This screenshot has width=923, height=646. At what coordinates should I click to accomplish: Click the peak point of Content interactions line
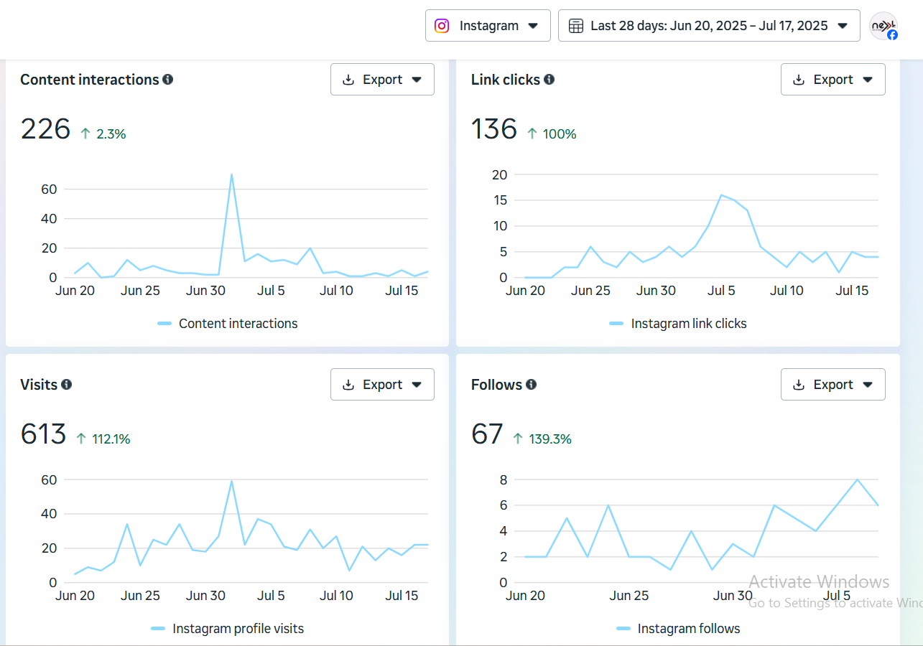[x=231, y=174]
